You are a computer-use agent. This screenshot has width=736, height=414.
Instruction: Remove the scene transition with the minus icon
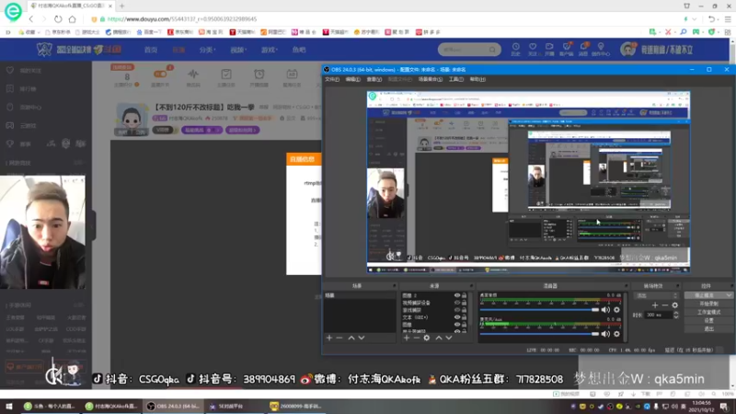(664, 305)
